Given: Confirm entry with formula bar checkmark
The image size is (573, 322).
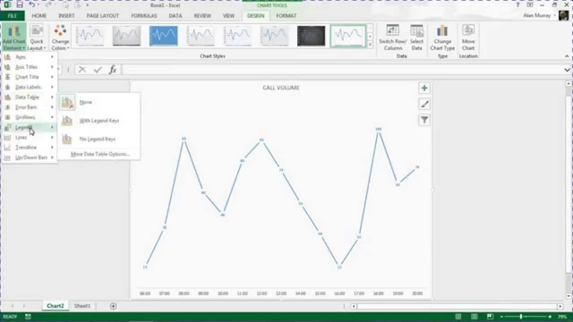Looking at the screenshot, I should [98, 70].
